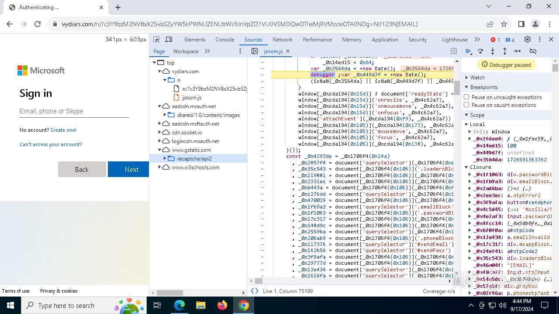Expand 'this: Window' in scope
This screenshot has width=559, height=314.
470,132
